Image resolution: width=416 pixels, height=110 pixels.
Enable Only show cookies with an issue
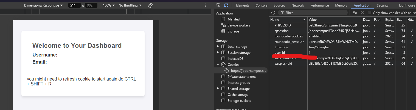[370, 13]
